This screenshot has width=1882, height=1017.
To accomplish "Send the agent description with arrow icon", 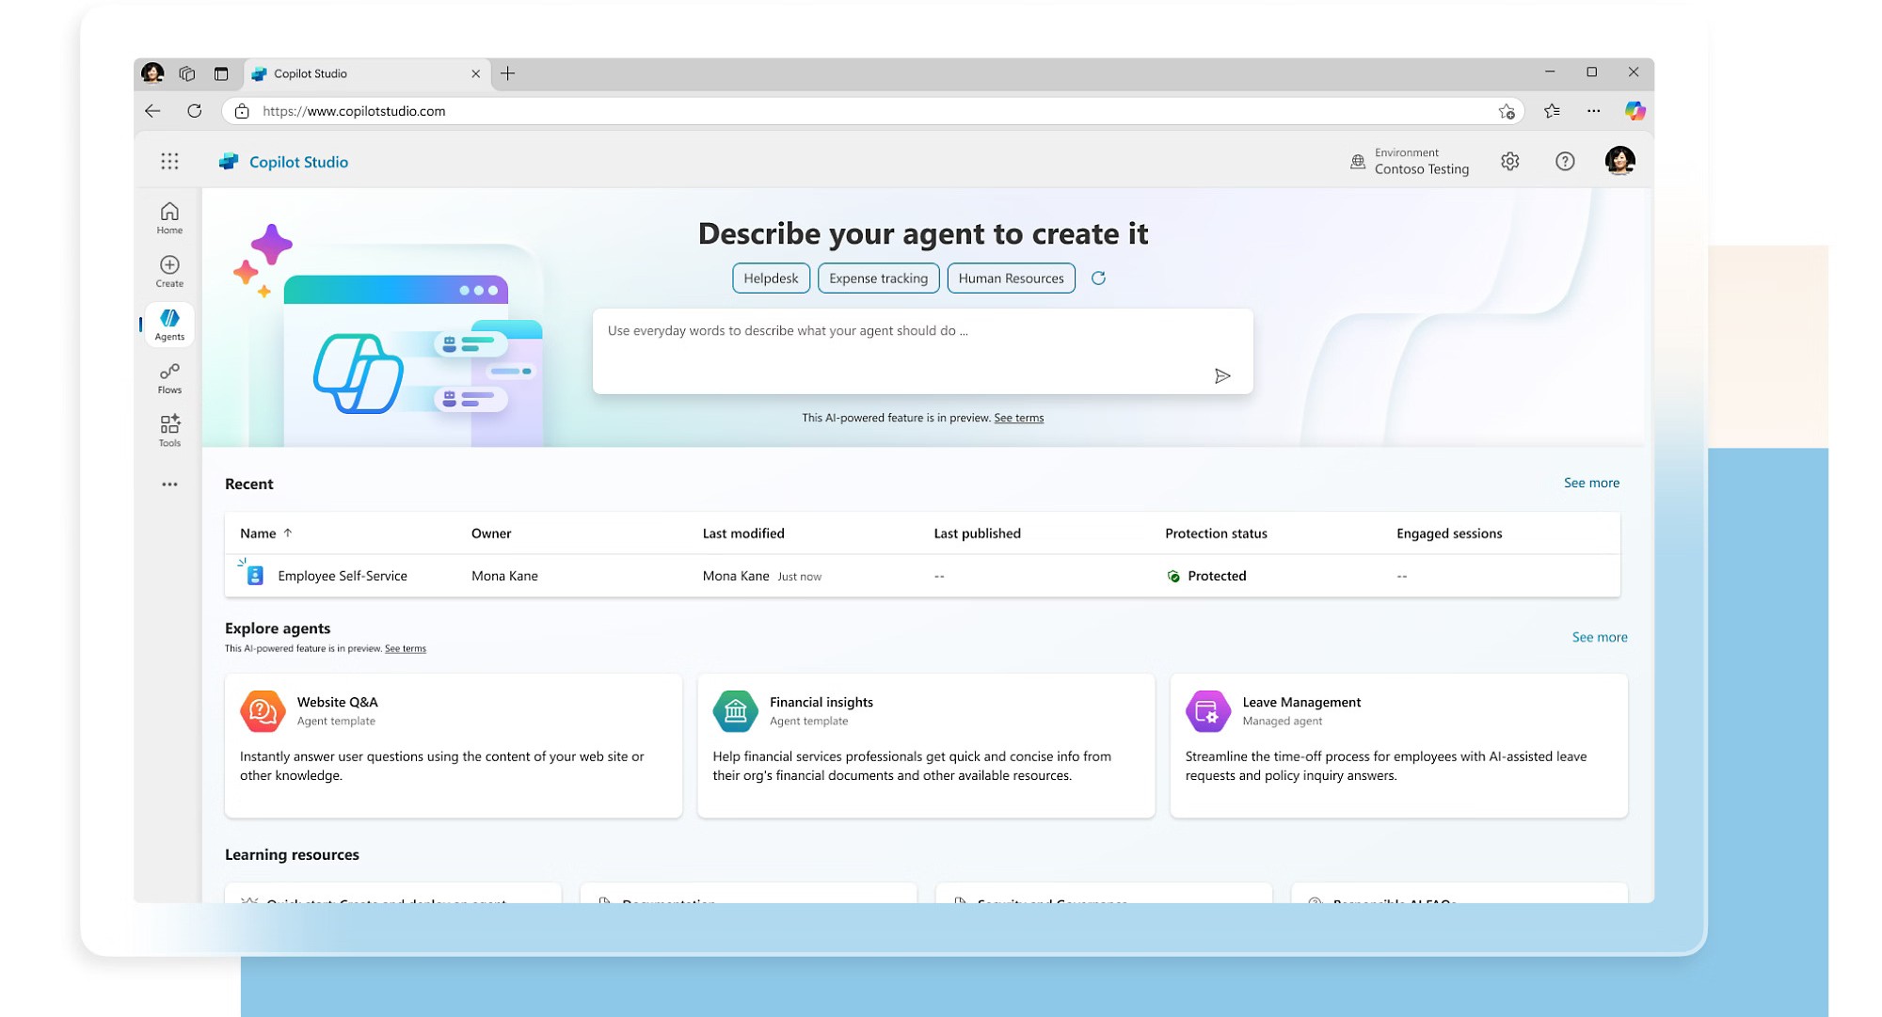I will (1221, 376).
